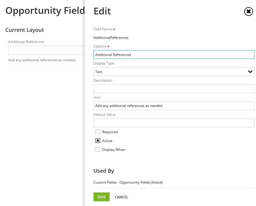Enable the Display When checkbox
The height and width of the screenshot is (206, 256).
[98, 149]
